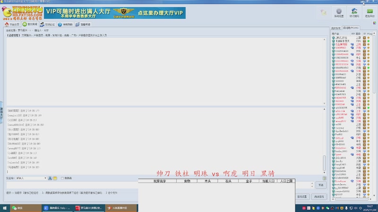
Task: Open 访问官网 house icon
Action: coord(354,13)
